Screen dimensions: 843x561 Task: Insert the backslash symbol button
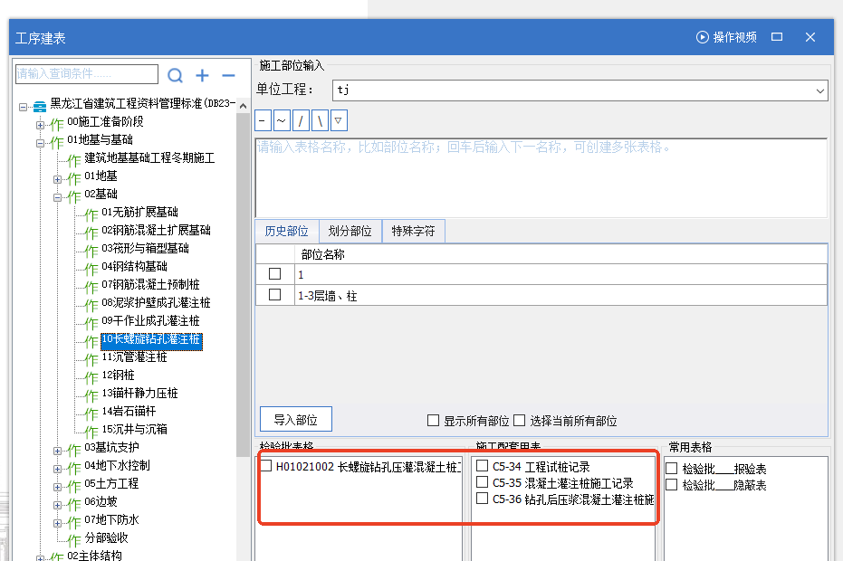point(319,120)
